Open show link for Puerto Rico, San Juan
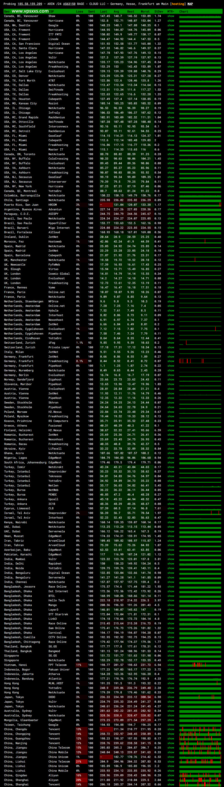Image resolution: width=224 pixels, height=787 pixels. point(171,205)
